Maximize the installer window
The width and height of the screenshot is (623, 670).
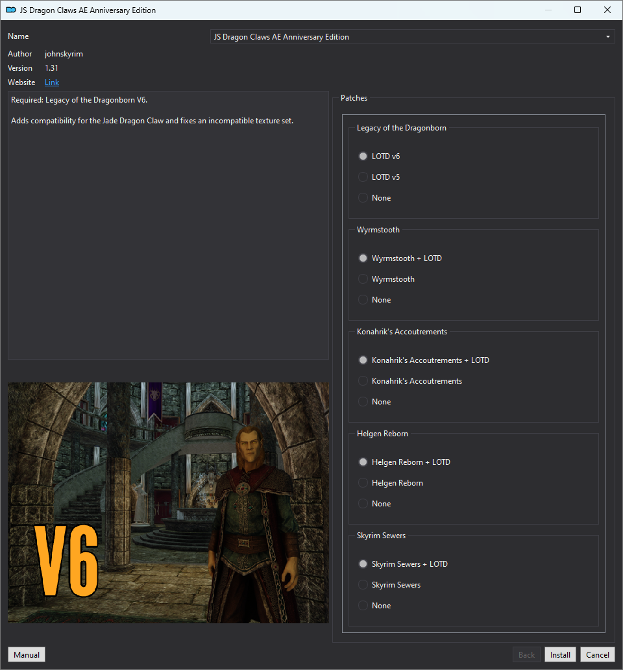click(x=578, y=10)
